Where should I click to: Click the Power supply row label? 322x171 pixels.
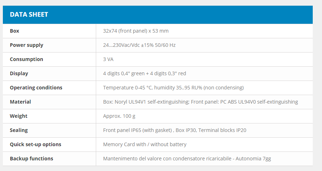26,45
